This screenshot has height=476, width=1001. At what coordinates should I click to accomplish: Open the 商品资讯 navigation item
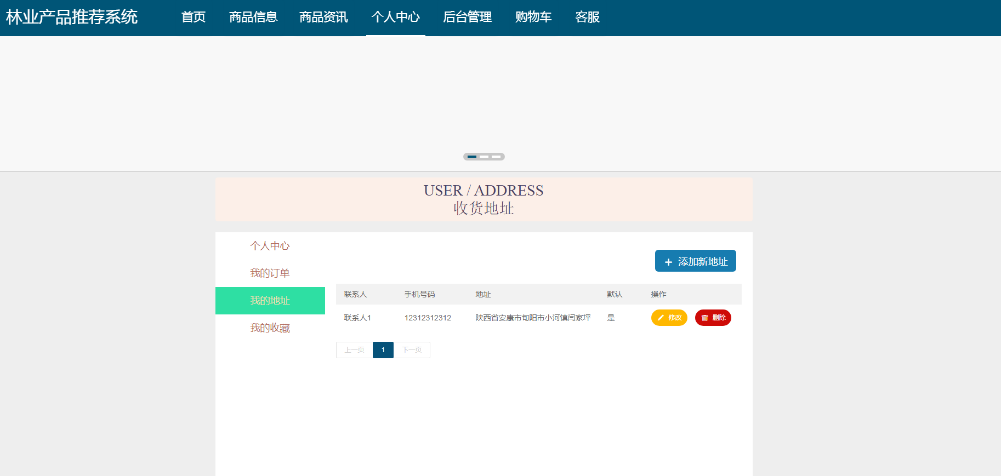click(x=323, y=18)
